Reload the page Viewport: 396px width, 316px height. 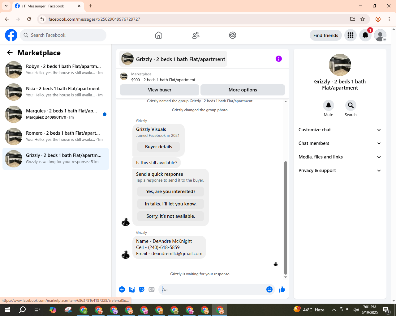pyautogui.click(x=29, y=19)
